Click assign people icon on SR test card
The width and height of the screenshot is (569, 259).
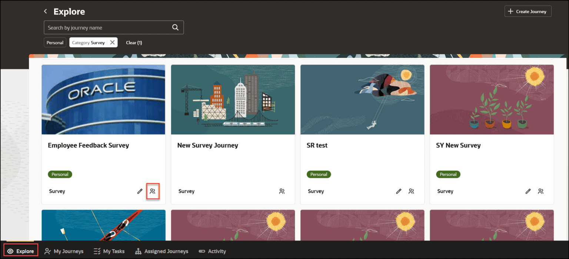point(411,192)
